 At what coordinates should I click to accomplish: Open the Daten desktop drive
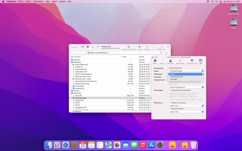[234, 24]
